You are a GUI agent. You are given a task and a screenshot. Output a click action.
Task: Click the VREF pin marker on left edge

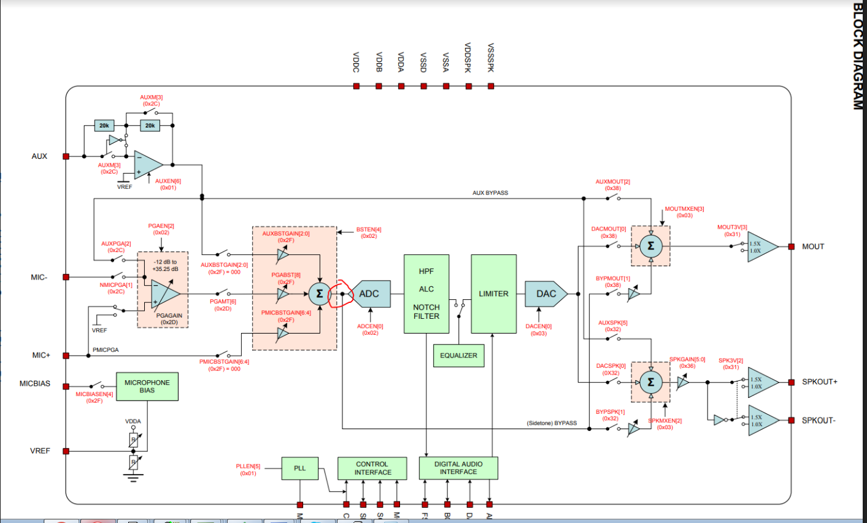click(x=66, y=451)
